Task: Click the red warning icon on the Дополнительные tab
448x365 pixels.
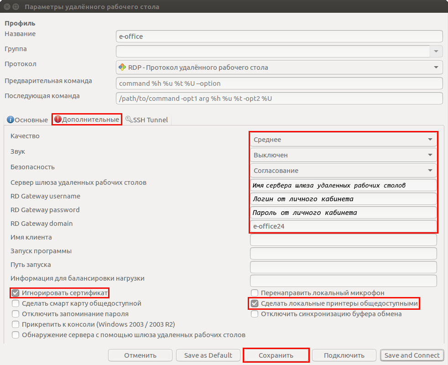Action: [x=57, y=120]
